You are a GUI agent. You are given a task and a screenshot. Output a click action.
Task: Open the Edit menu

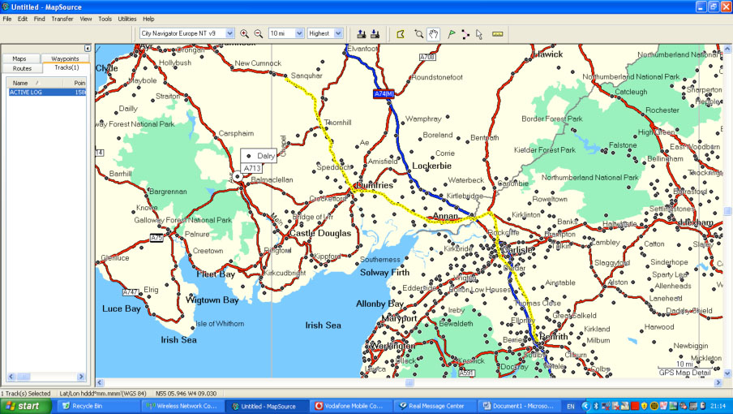(23, 19)
